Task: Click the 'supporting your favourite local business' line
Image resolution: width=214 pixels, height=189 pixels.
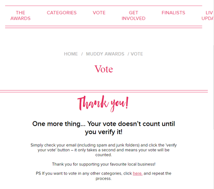Action: pos(104,164)
